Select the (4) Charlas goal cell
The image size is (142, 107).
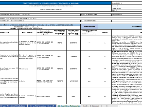pos(27,81)
